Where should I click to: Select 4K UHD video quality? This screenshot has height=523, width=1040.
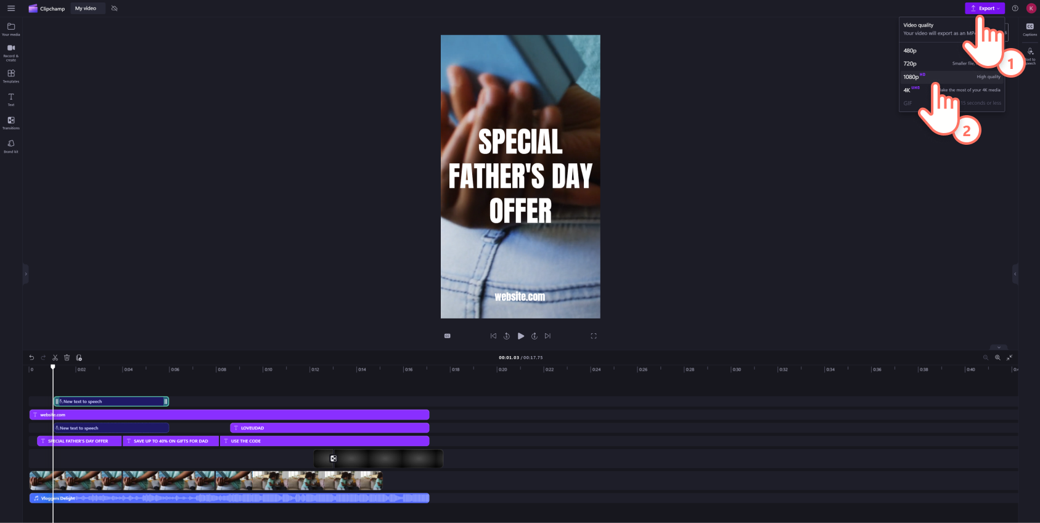click(x=952, y=90)
